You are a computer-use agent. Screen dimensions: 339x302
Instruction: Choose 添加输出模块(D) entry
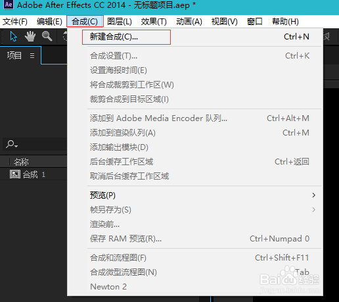tap(195, 147)
